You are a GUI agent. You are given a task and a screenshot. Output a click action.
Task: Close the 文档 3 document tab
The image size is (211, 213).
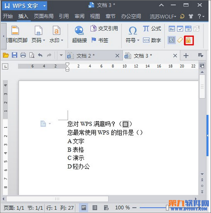tap(175, 56)
